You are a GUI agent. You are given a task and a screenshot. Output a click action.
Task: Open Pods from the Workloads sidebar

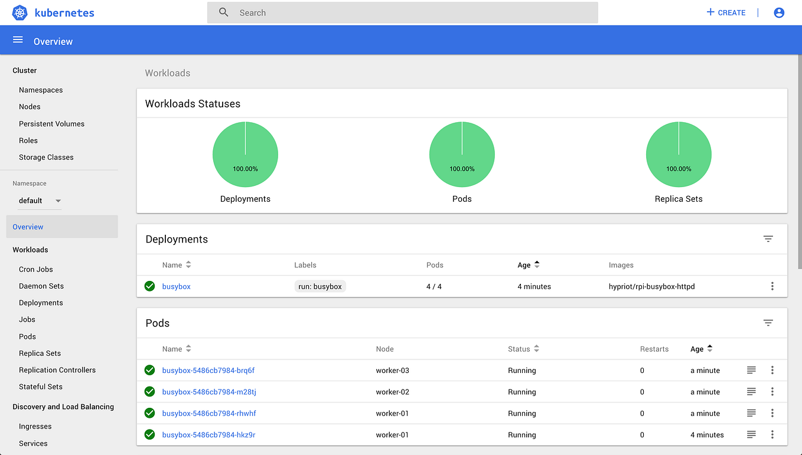pyautogui.click(x=27, y=336)
